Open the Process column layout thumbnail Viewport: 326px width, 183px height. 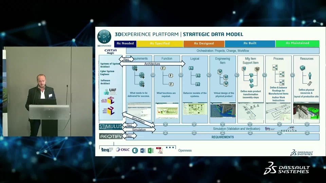point(278,111)
